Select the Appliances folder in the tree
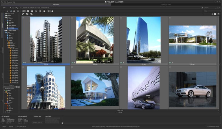Screen dimensions: 222x129 tap(11, 34)
